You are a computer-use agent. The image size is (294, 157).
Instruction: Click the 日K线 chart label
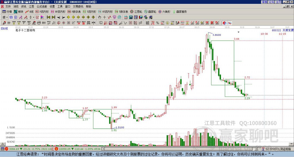tap(4, 28)
